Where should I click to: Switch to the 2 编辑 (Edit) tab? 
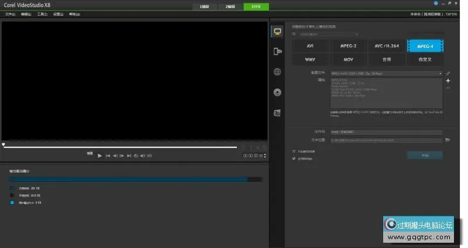[230, 6]
